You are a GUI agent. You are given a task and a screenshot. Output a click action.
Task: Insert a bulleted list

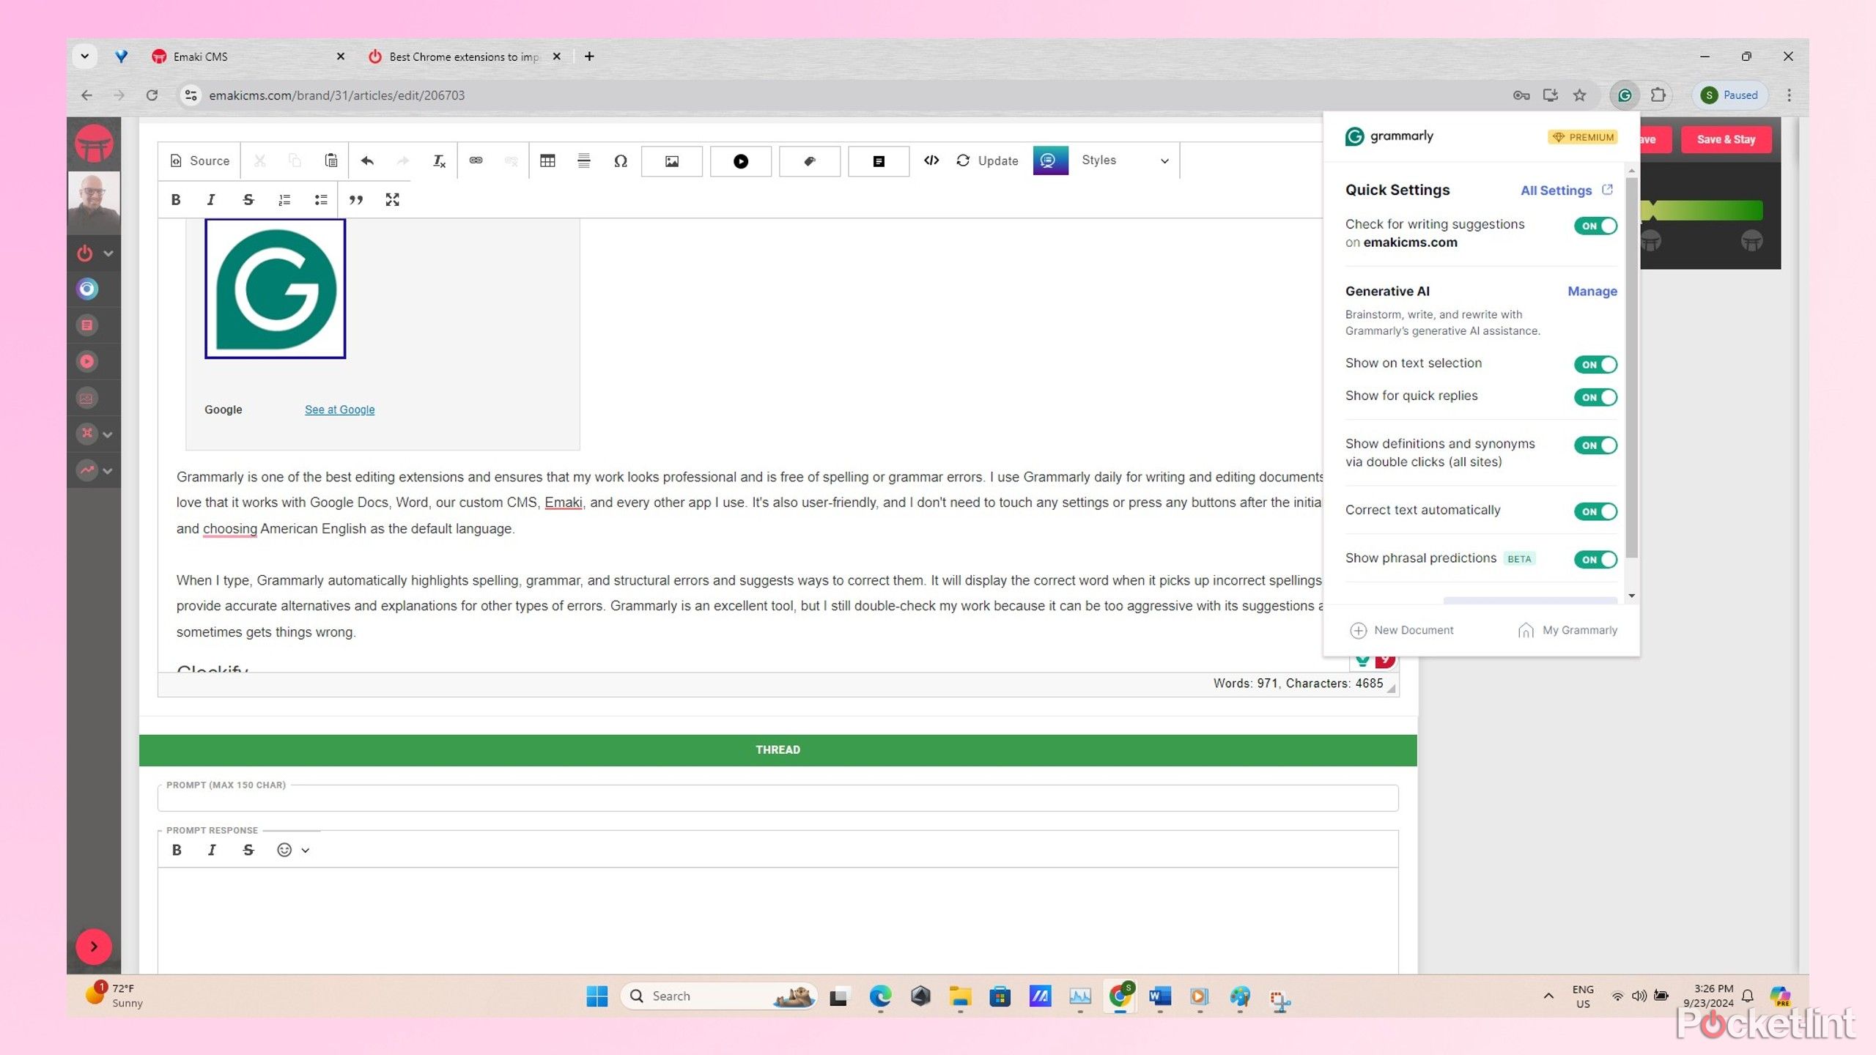[x=320, y=199]
